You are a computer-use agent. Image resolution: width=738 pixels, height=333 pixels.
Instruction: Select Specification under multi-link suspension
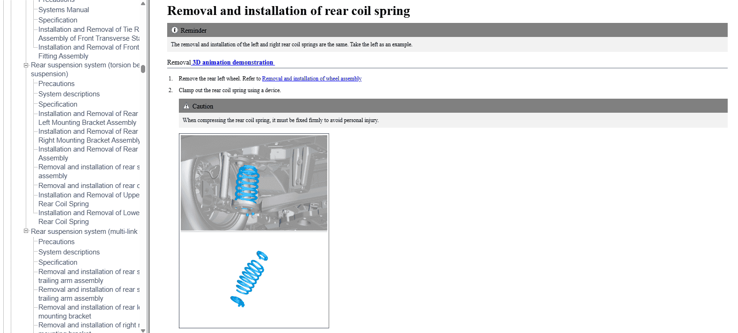click(x=58, y=262)
